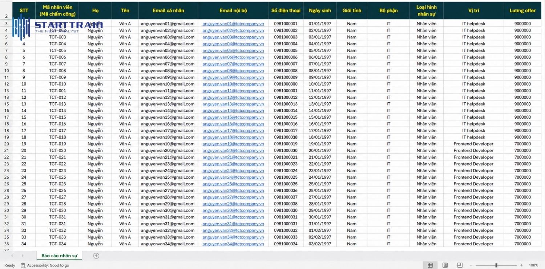The width and height of the screenshot is (545, 269).
Task: Switch to Normal view in status bar
Action: 430,265
